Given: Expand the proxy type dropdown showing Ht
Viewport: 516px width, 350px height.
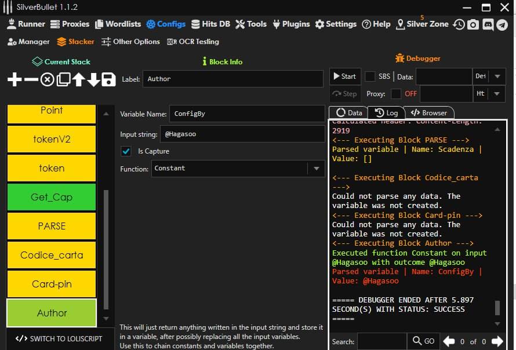Looking at the screenshot, I should tap(497, 93).
